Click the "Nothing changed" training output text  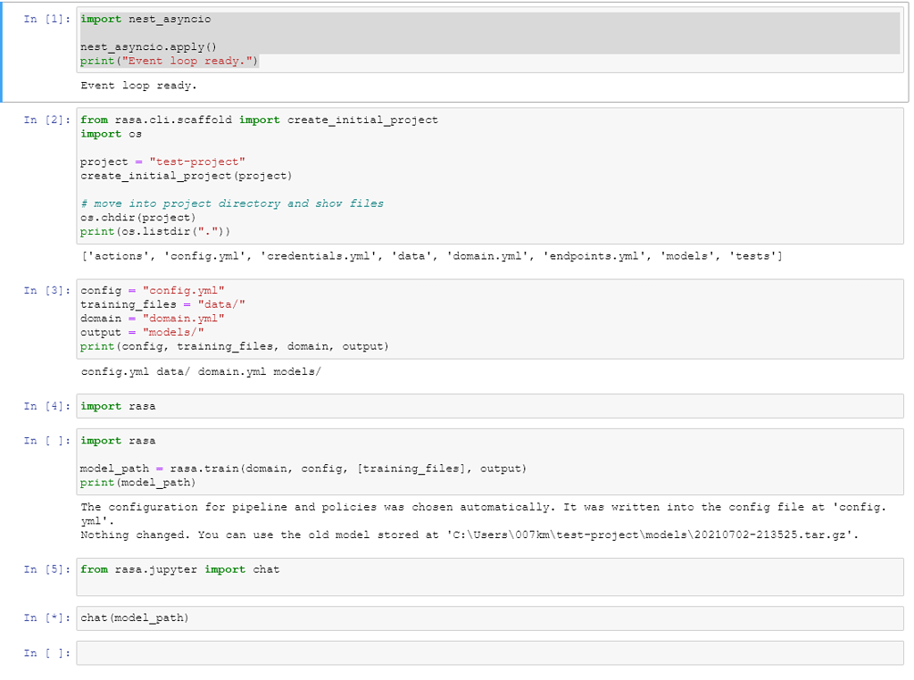point(469,535)
